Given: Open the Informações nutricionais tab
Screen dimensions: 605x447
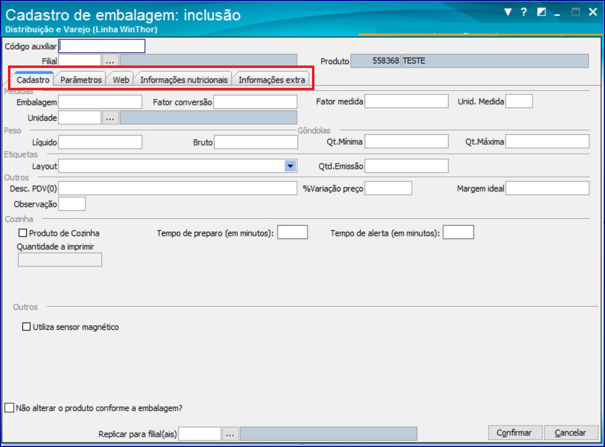Looking at the screenshot, I should tap(184, 80).
